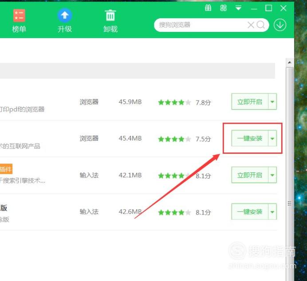The height and width of the screenshot is (281, 307).
Task: Click the gift box icon in title bar
Action: click(x=208, y=8)
